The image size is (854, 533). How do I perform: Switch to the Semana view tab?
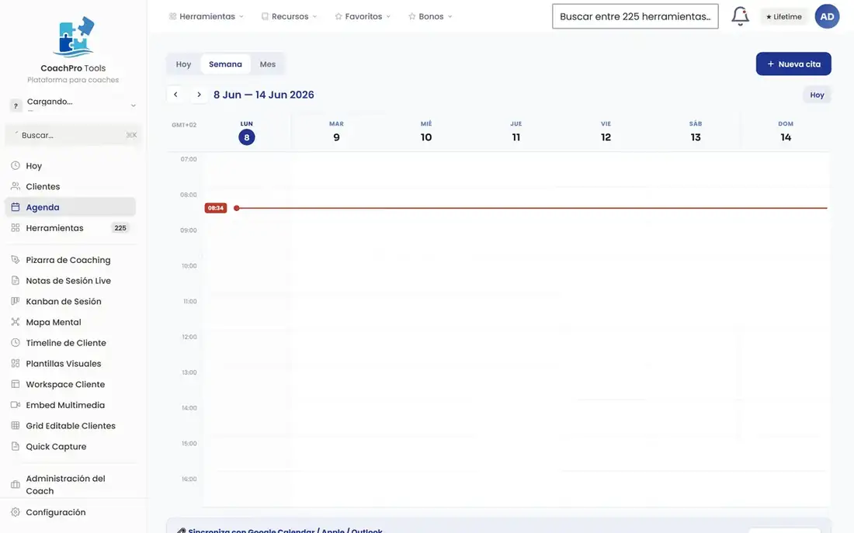tap(225, 64)
